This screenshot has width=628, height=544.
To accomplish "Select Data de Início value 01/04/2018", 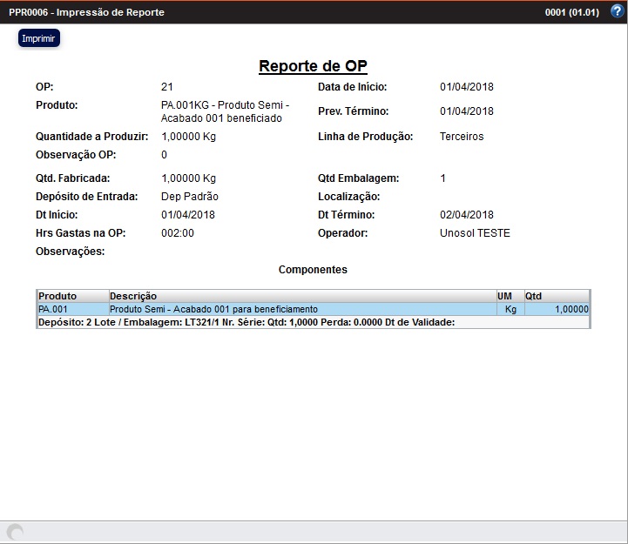I will click(467, 87).
